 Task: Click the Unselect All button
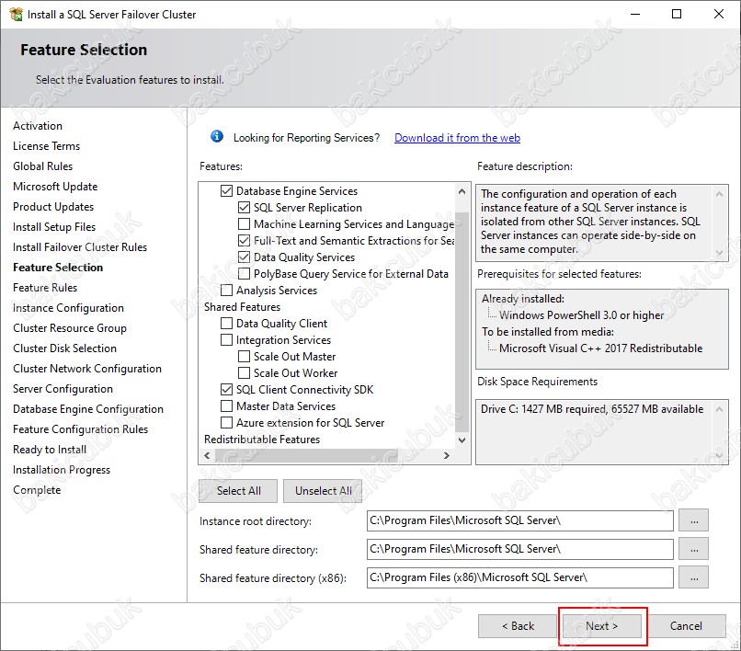coord(323,491)
